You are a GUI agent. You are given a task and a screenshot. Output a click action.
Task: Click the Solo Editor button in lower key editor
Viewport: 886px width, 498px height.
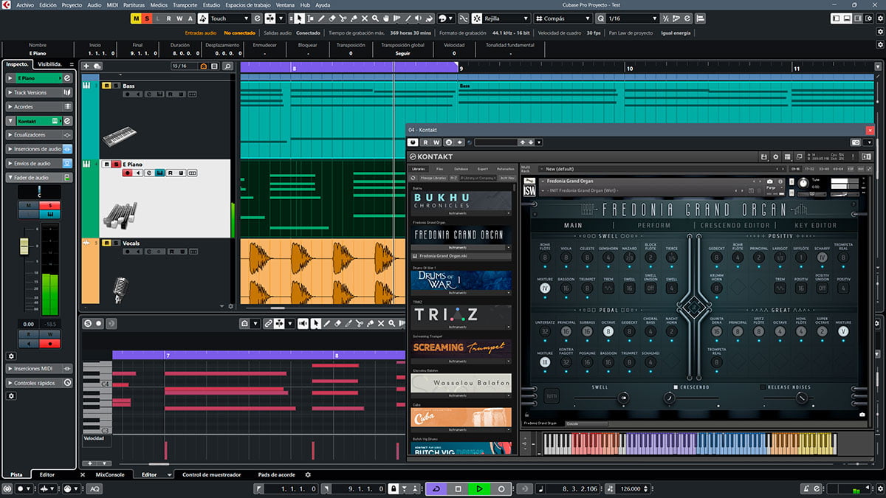coord(88,323)
